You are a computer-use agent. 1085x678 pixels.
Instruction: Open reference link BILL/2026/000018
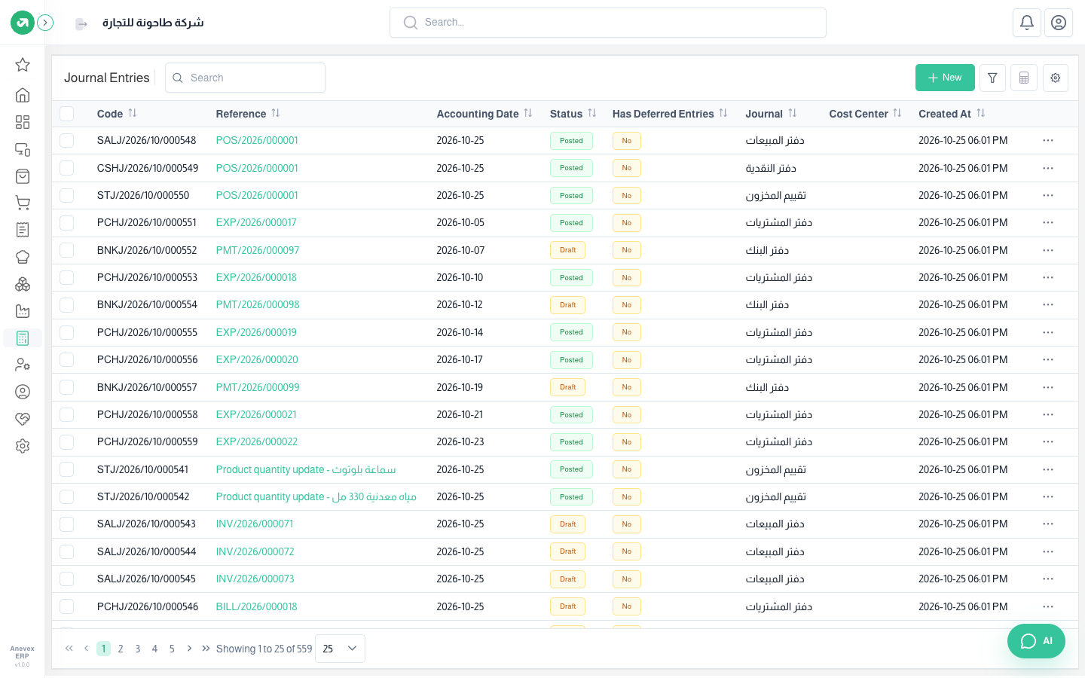click(x=257, y=606)
